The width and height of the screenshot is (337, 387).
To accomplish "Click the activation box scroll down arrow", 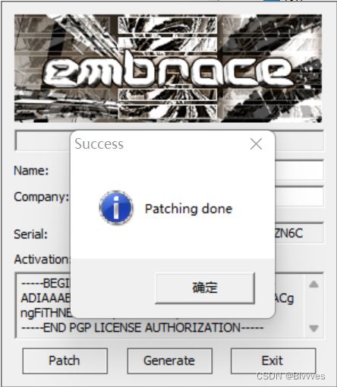I will [x=313, y=328].
